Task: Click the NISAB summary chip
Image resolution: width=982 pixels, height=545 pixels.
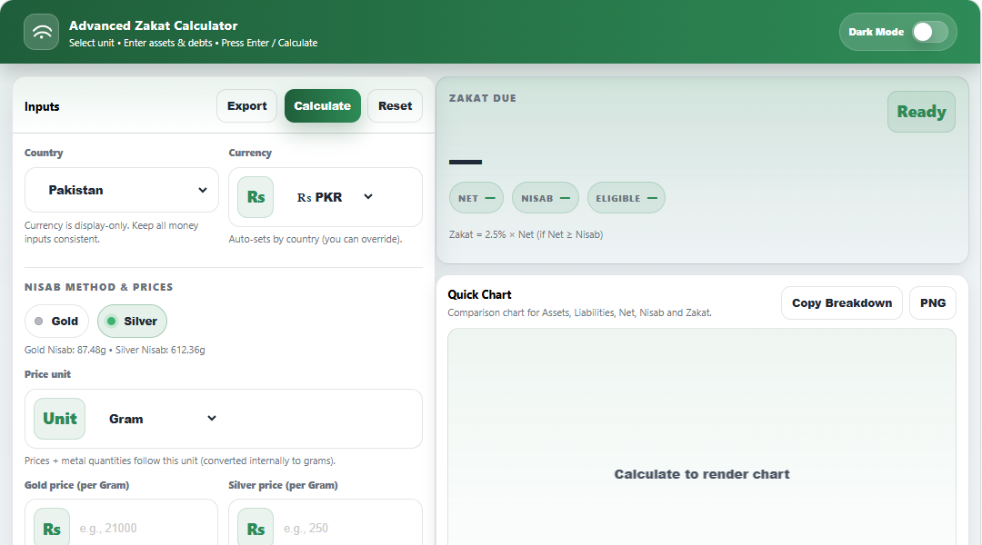Action: [545, 198]
